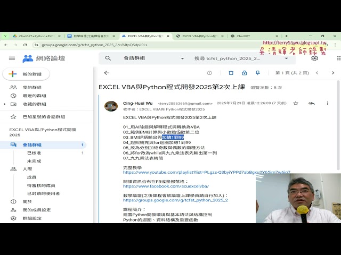This screenshot has width=341, height=255.
Task: Select 人際 section in sidebar
Action: (x=27, y=169)
